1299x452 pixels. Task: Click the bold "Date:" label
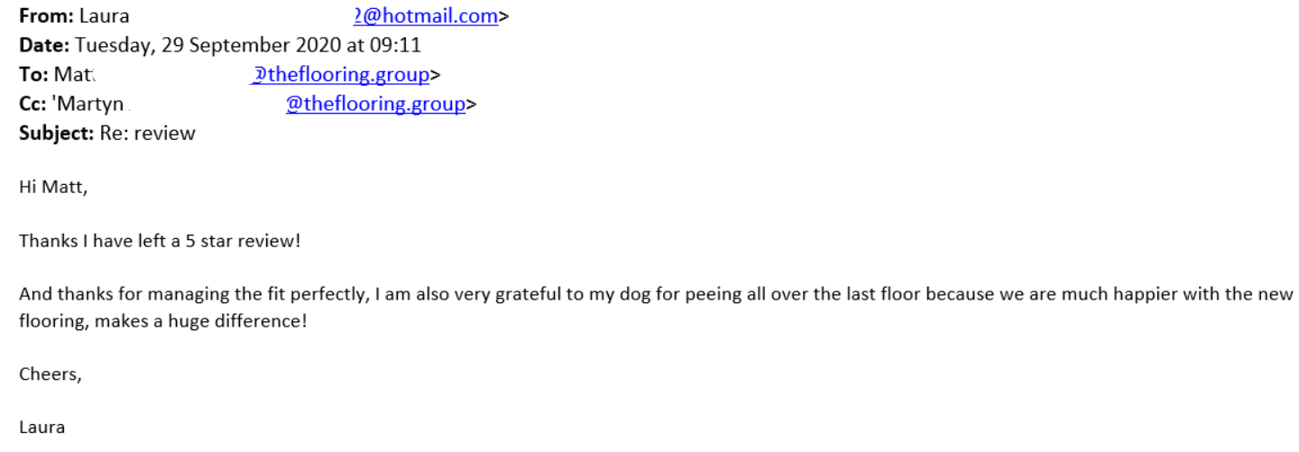click(x=41, y=45)
